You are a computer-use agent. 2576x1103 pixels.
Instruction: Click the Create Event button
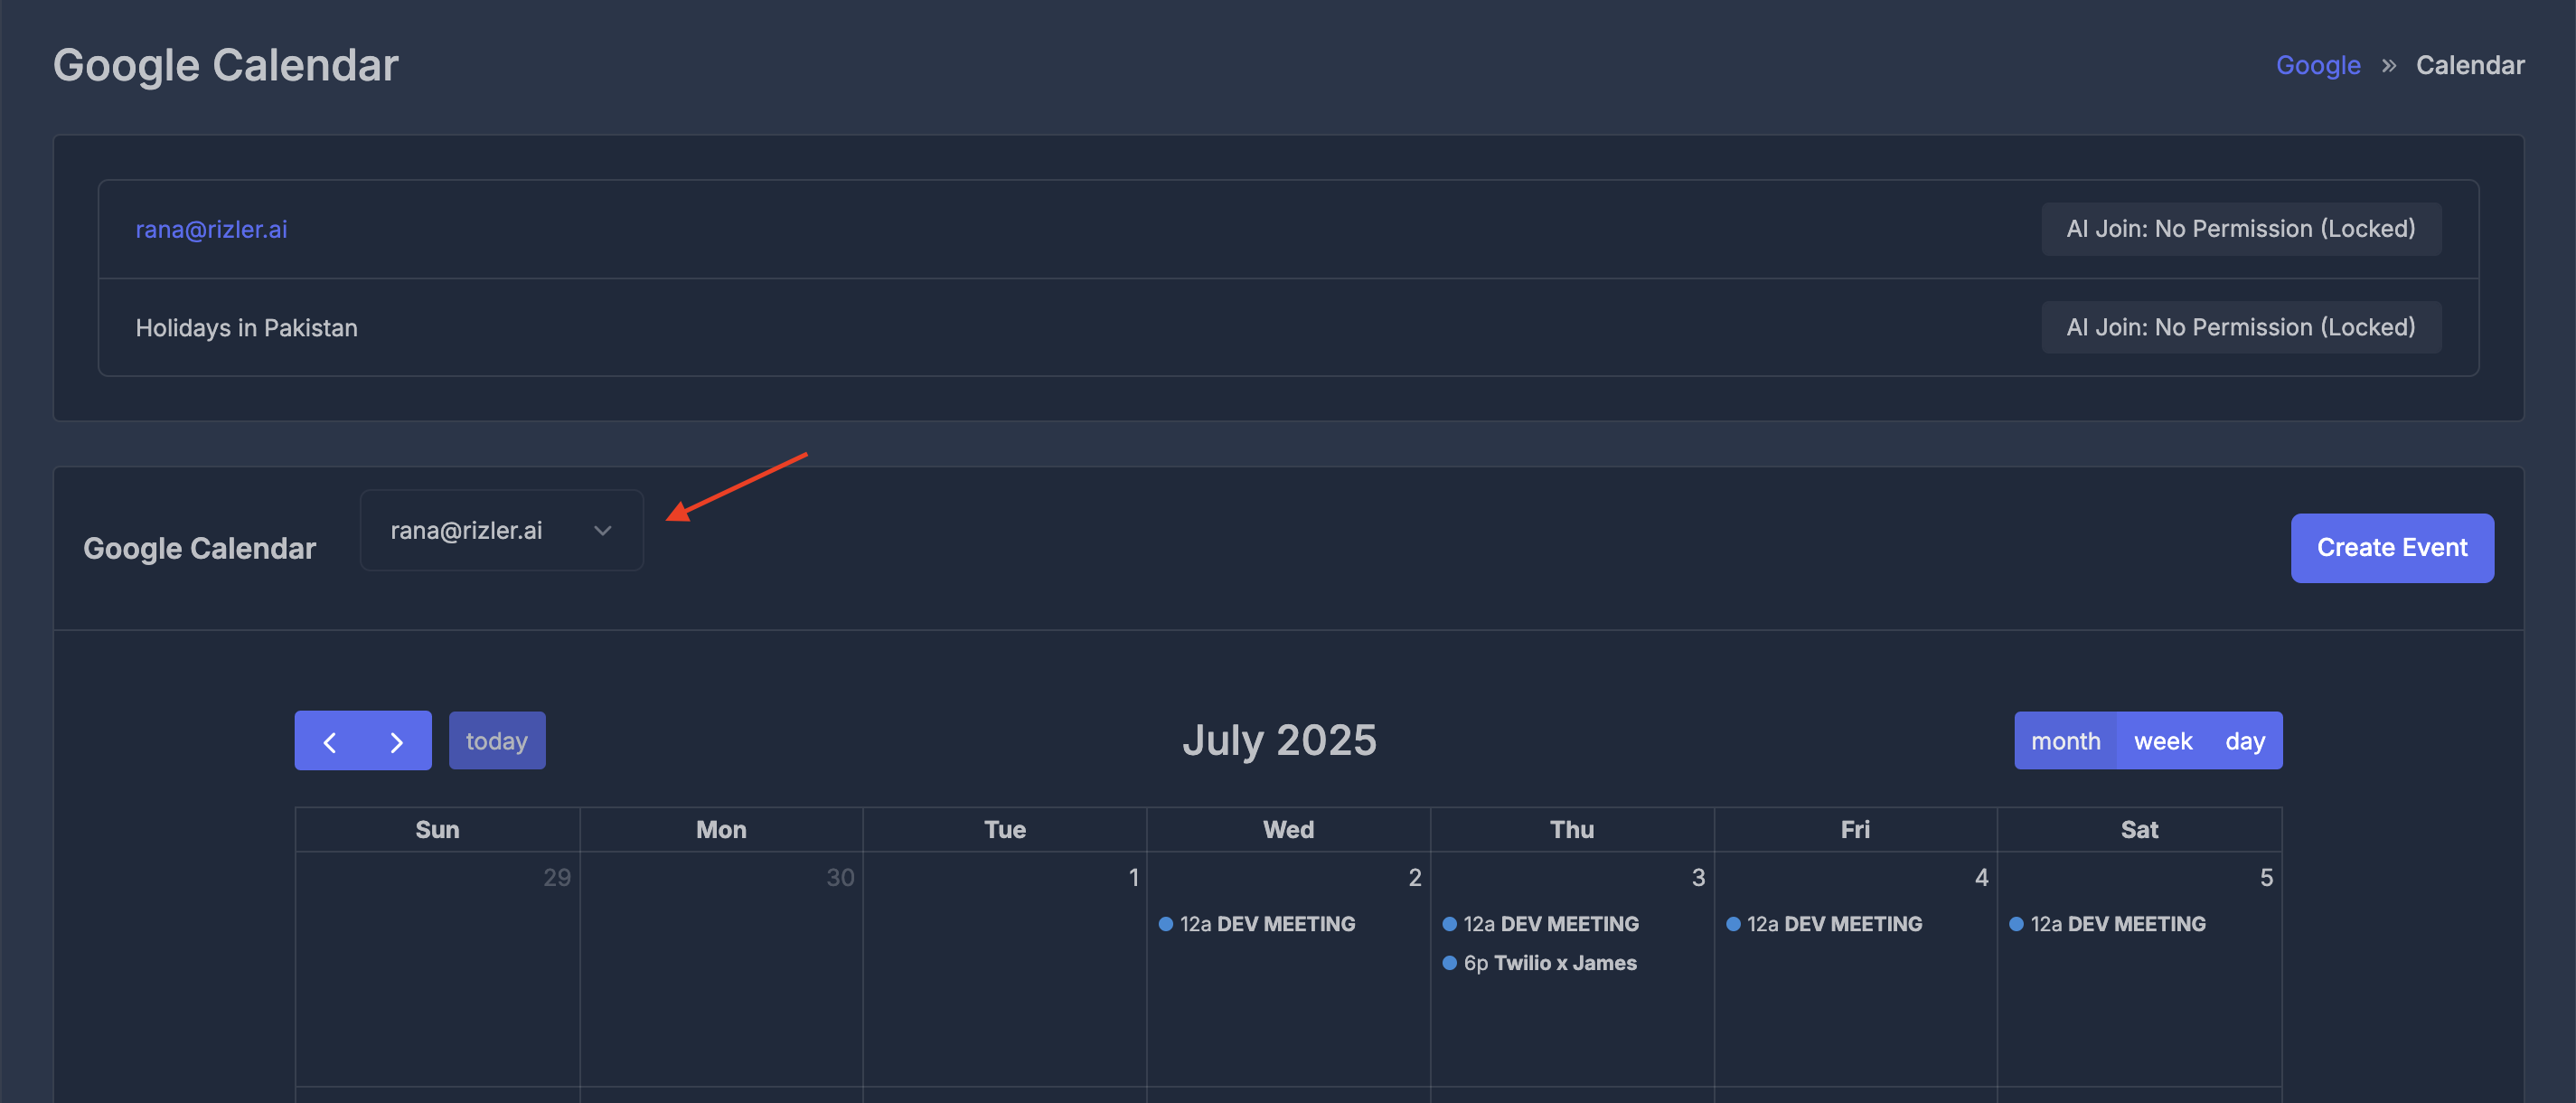tap(2391, 547)
